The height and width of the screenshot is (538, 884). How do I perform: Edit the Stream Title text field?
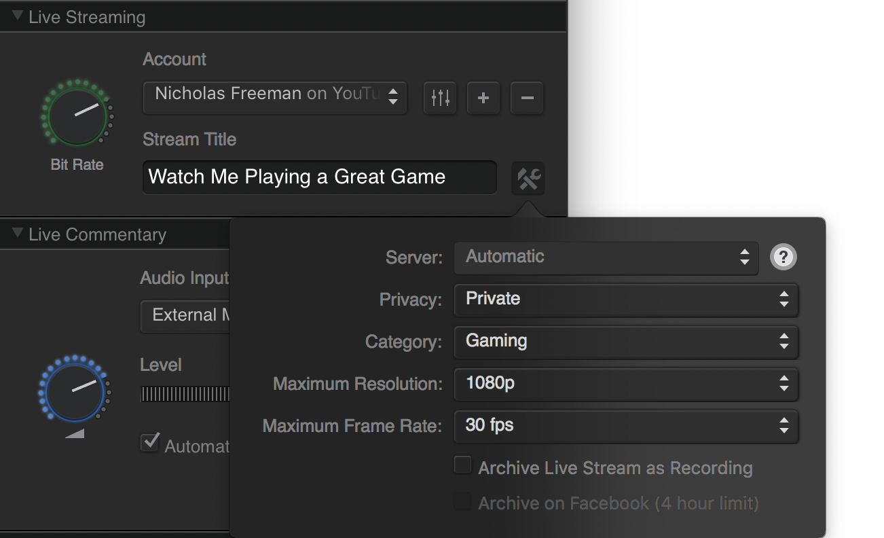[320, 177]
